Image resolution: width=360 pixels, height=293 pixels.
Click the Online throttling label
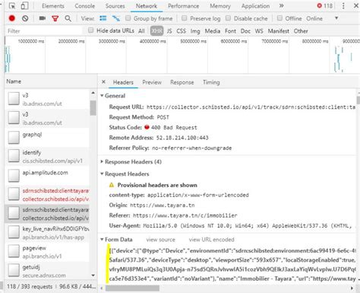point(314,18)
